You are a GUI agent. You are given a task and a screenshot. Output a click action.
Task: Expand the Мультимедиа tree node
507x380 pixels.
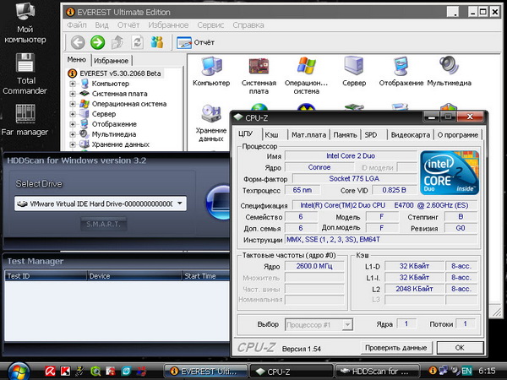point(74,134)
